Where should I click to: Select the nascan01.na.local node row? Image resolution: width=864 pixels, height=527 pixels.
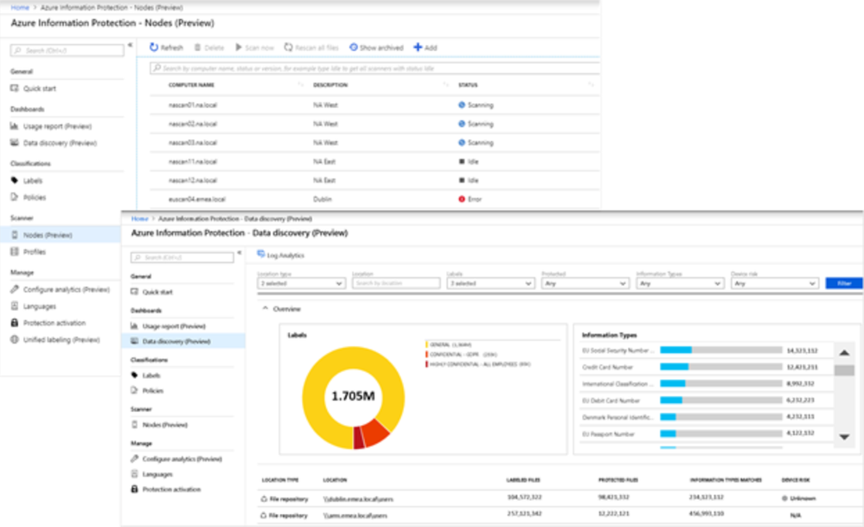pyautogui.click(x=374, y=105)
